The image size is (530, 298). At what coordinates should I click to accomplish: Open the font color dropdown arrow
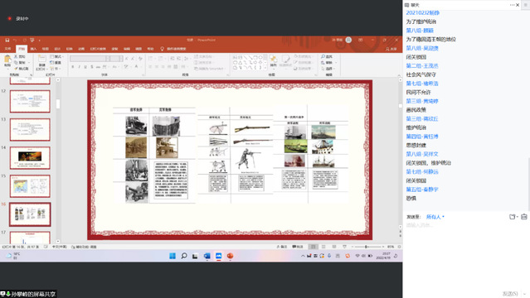tap(141, 67)
